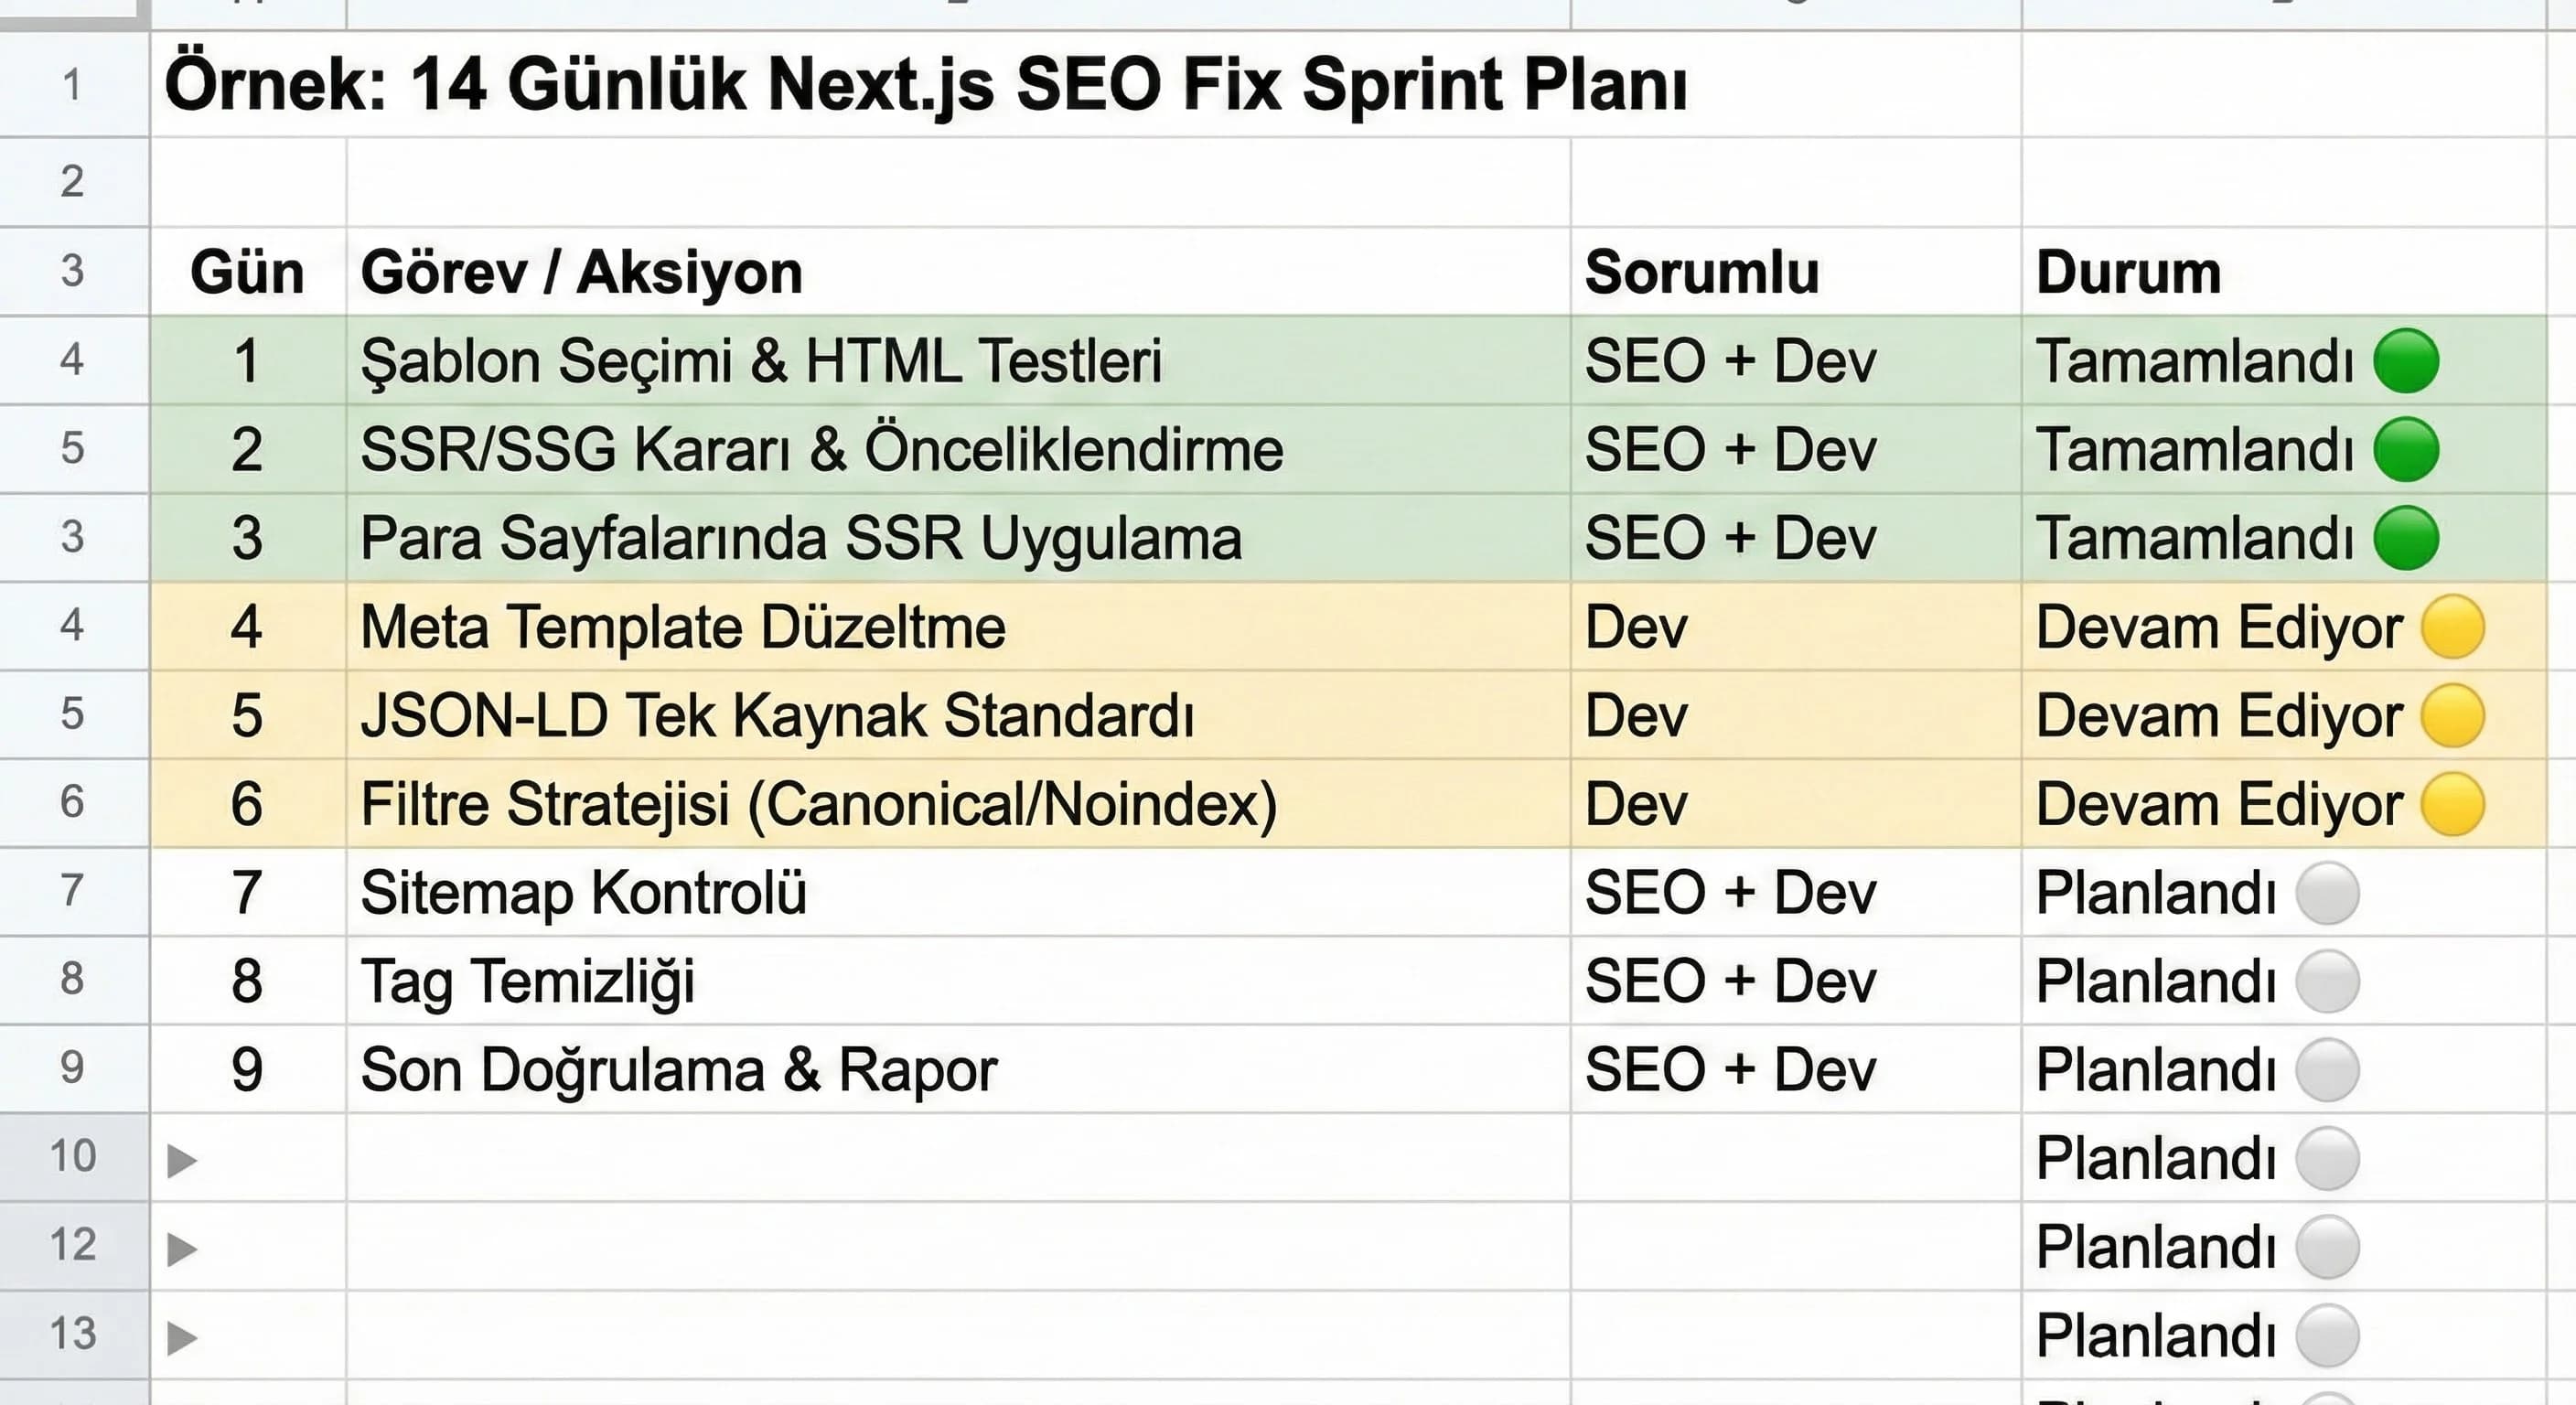2576x1405 pixels.
Task: Click yellow dot for Filtre Stratejisi row
Action: (2453, 804)
